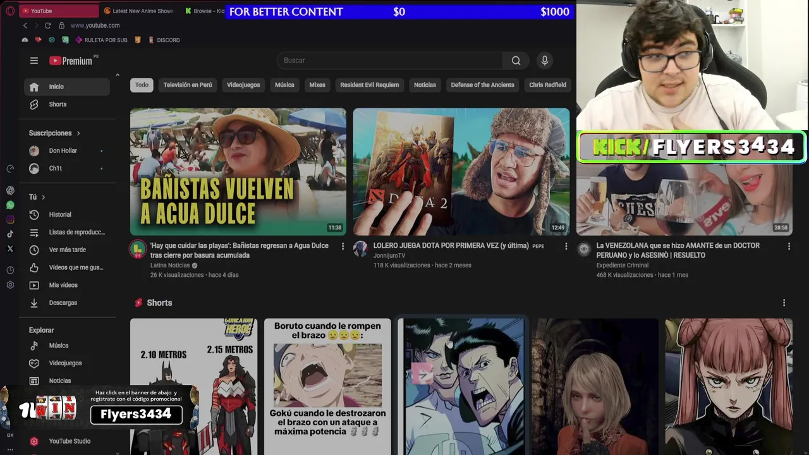
Task: Open the 2.10 METROS Batman Short
Action: click(x=193, y=387)
